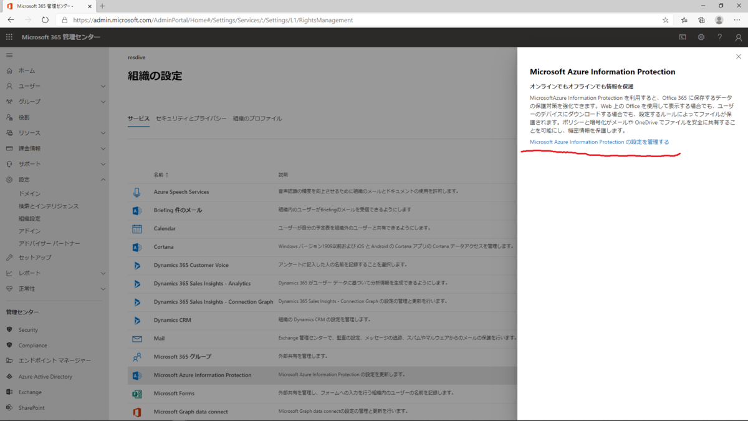This screenshot has width=748, height=421.
Task: Open 組織設定 under settings
Action: 29,219
